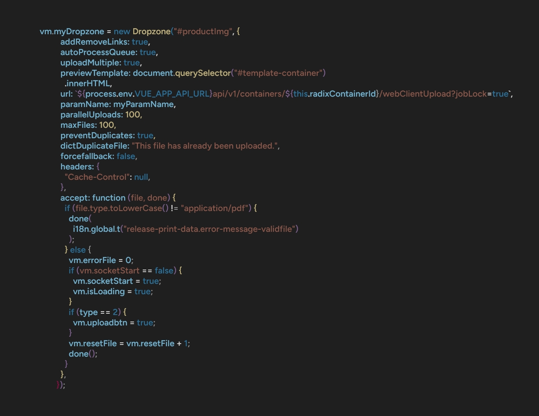Screen dimensions: 539x416
Task: Click the final done() call
Action: pos(82,354)
